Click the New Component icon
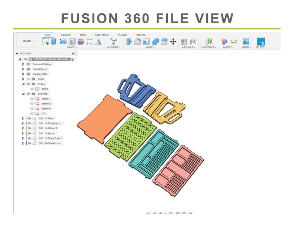Viewport: 294px width, 227px height. (184, 41)
